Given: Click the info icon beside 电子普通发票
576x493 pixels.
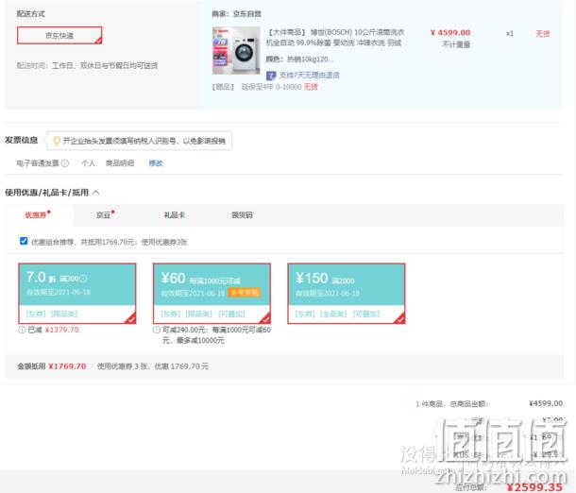Looking at the screenshot, I should 65,163.
